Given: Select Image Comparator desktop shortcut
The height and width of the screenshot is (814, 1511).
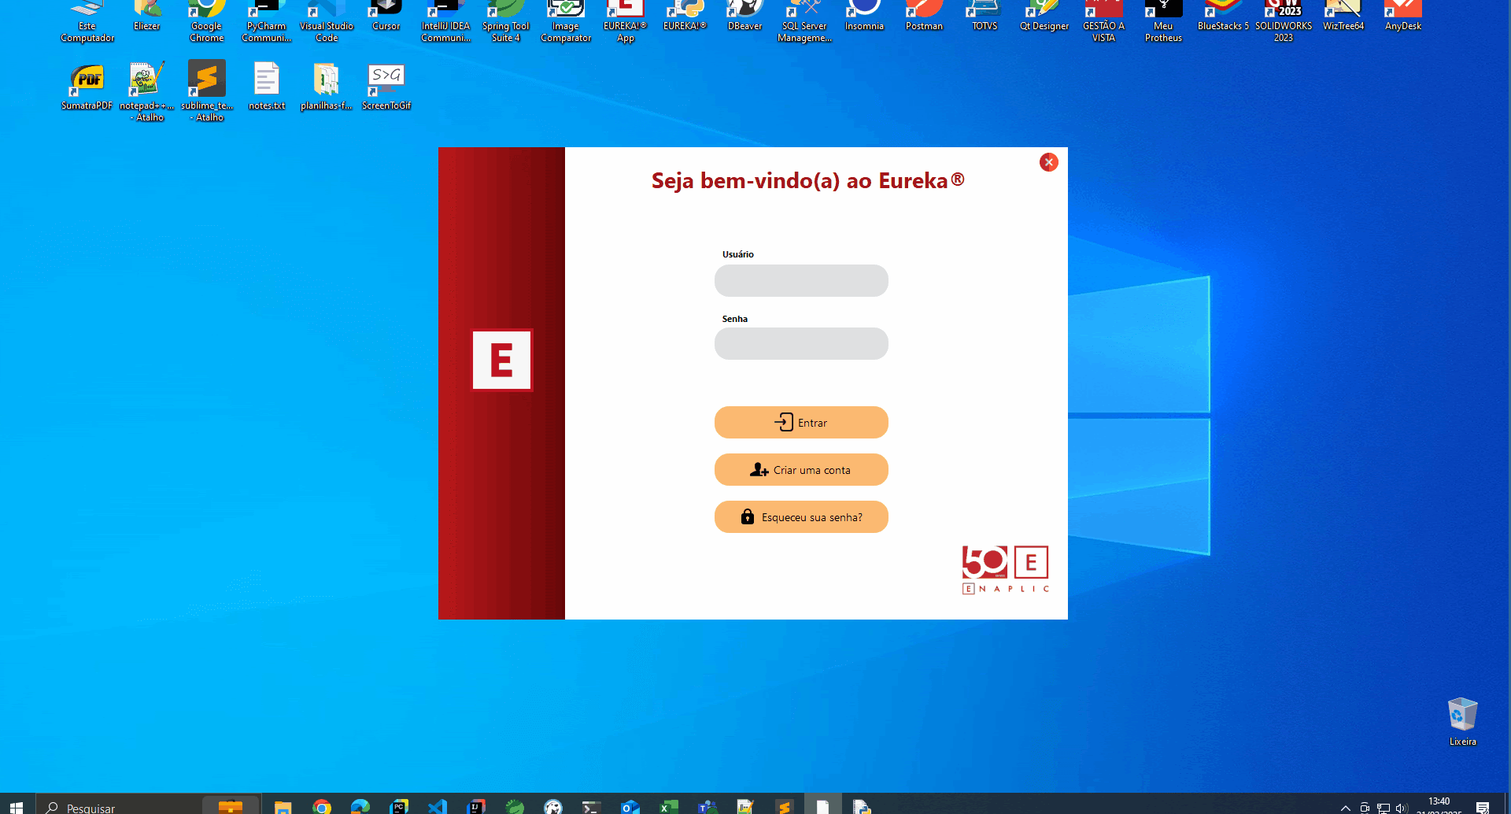Looking at the screenshot, I should 566,22.
